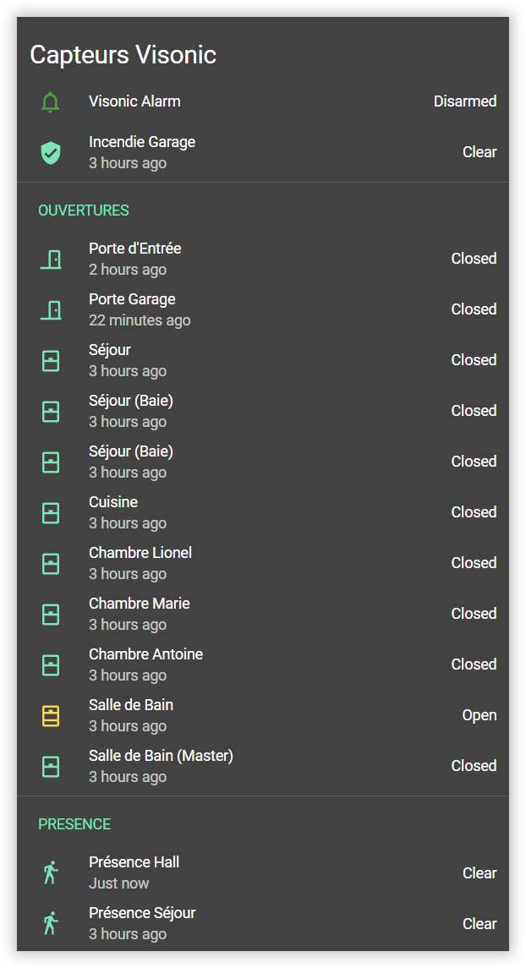Click the Open status of Salle de Bain

(479, 715)
